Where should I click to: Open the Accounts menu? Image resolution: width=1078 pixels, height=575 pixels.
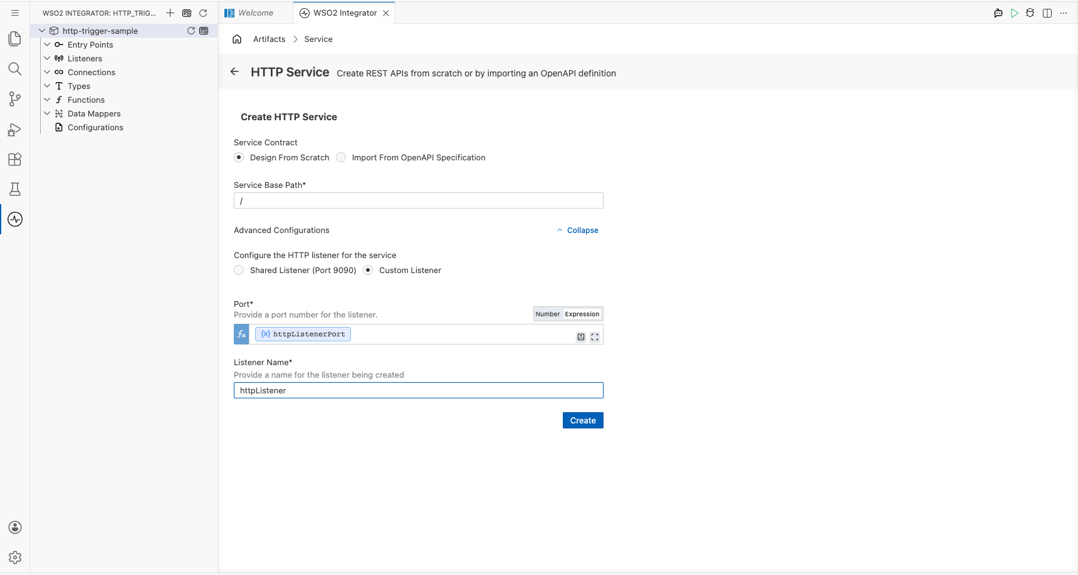point(15,527)
